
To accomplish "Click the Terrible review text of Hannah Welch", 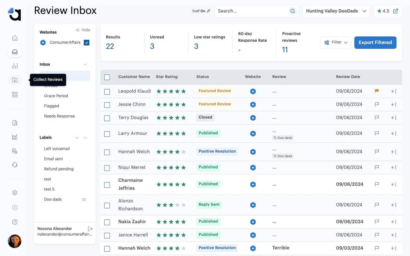I will coord(281,248).
